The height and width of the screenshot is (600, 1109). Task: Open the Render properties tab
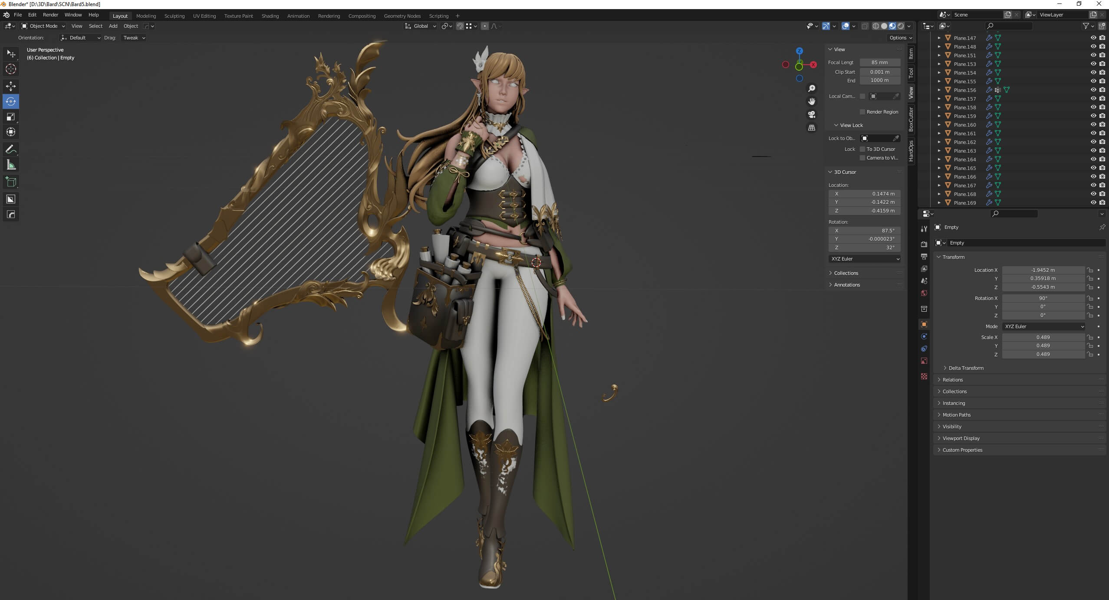tap(924, 244)
